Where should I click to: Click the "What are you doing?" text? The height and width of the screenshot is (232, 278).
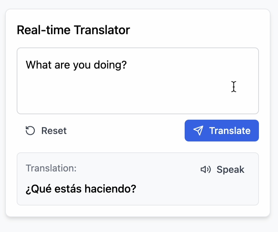coord(76,65)
